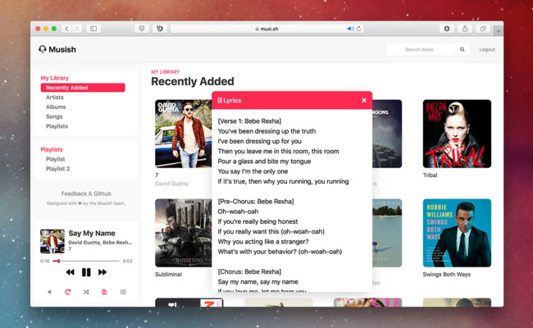The width and height of the screenshot is (533, 328).
Task: Open Swings Both Ways album cover
Action: click(457, 233)
